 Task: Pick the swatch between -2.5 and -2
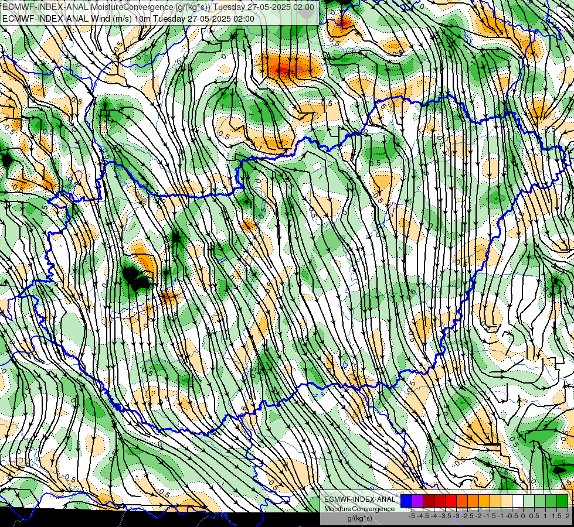473,501
